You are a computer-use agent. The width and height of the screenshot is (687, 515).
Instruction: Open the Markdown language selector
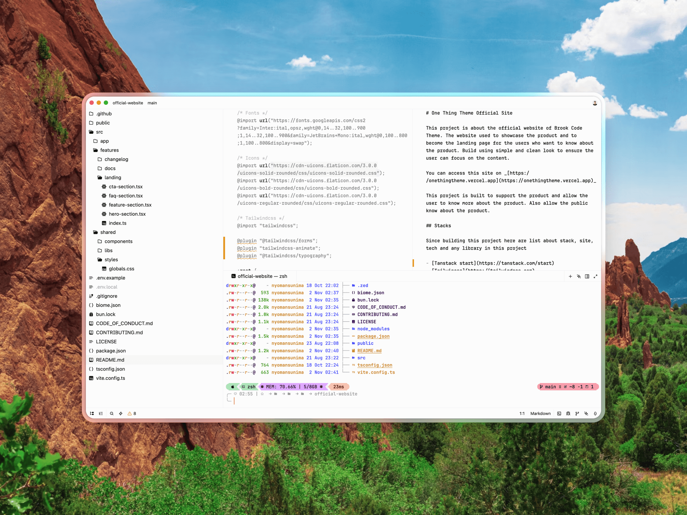tap(540, 413)
